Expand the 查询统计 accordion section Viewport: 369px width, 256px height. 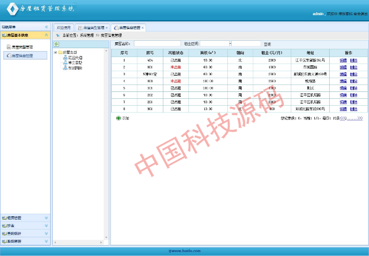pyautogui.click(x=46, y=233)
